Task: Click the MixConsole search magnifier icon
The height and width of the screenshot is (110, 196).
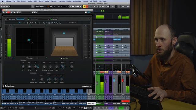Action: pyautogui.click(x=32, y=6)
